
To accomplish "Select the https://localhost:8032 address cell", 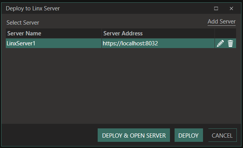I will tap(158, 43).
